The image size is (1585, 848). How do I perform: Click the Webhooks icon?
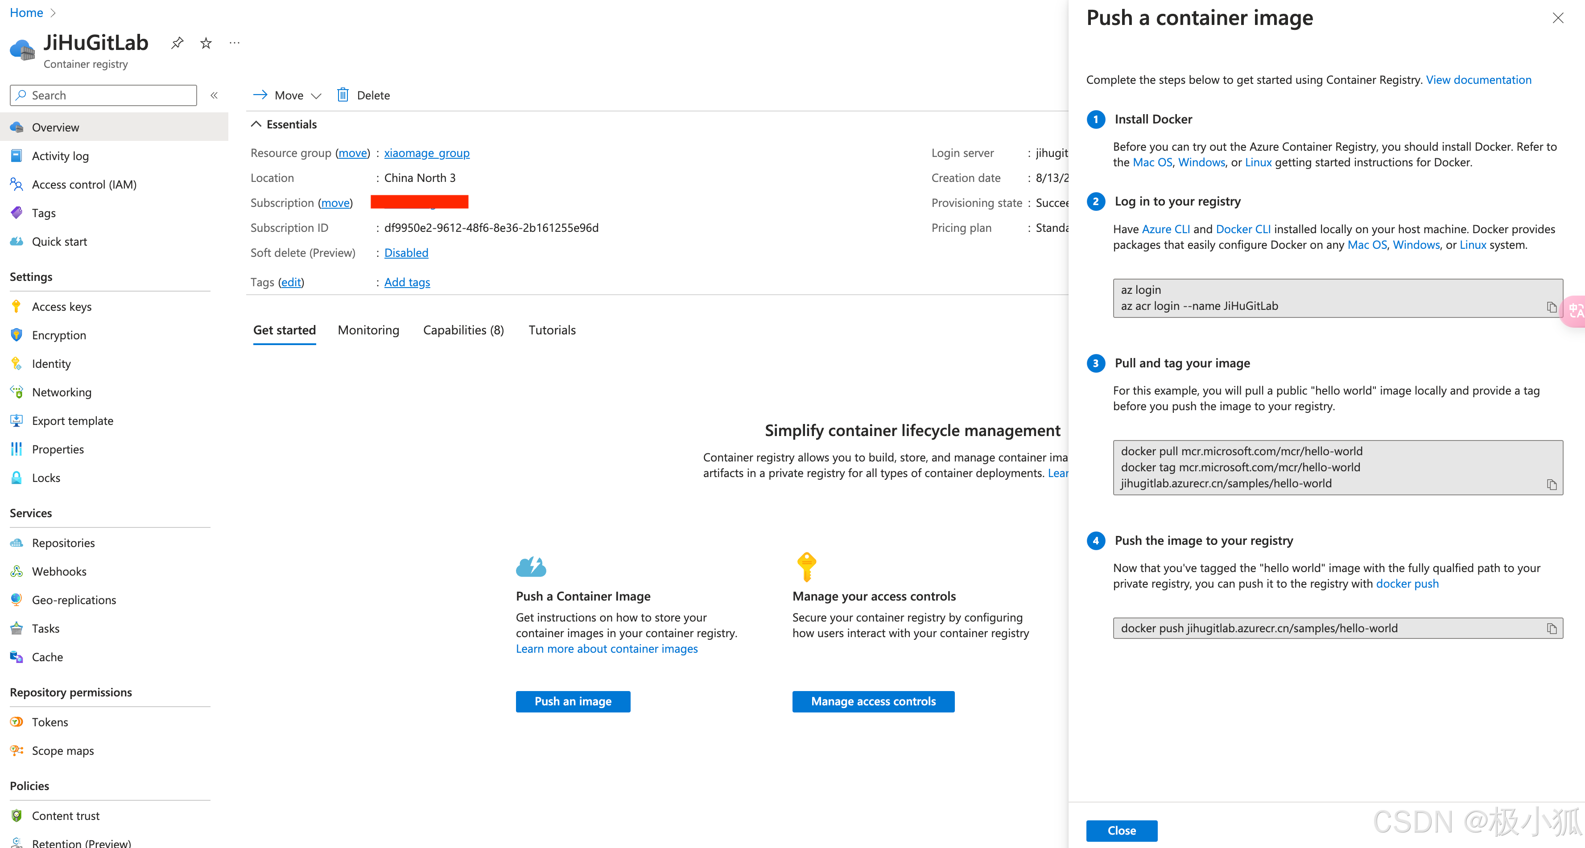17,571
